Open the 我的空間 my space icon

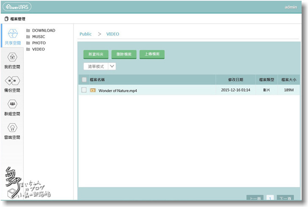pyautogui.click(x=12, y=57)
